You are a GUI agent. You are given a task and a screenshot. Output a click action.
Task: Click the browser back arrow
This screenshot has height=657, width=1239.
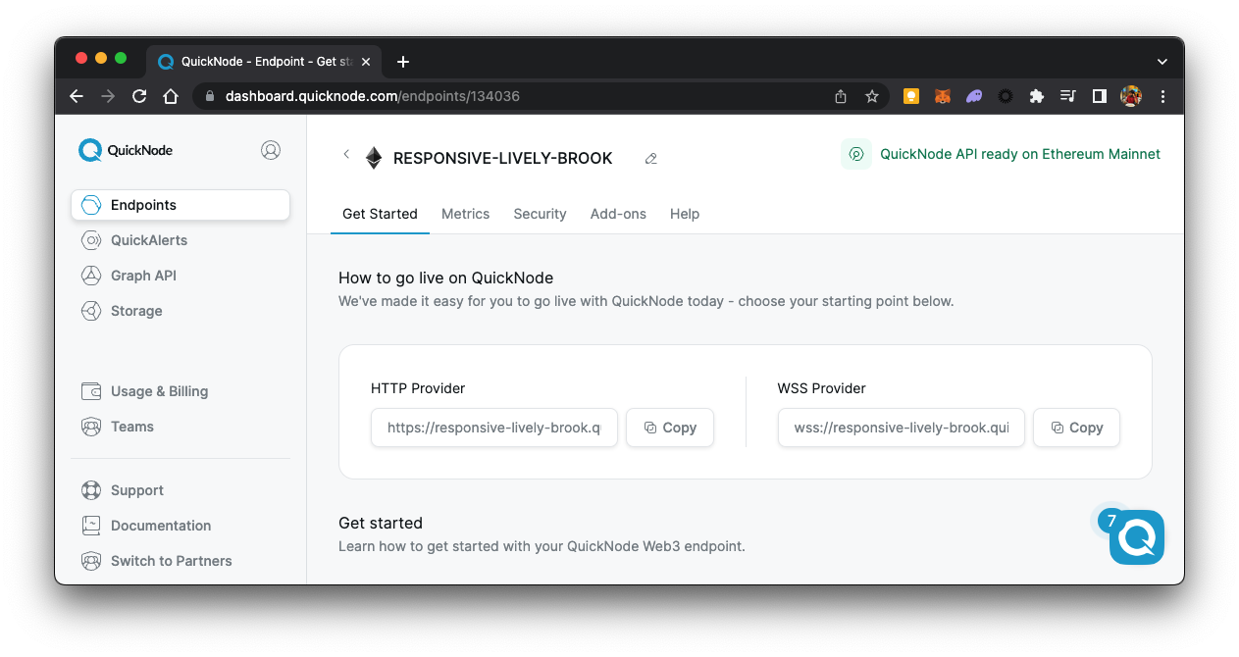[77, 96]
